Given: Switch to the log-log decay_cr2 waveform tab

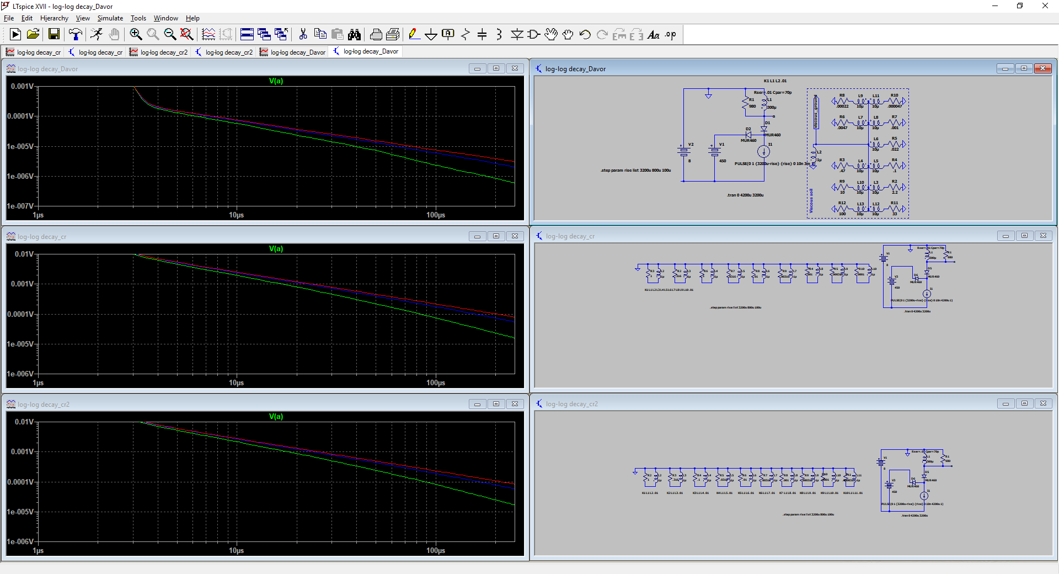Looking at the screenshot, I should [159, 52].
